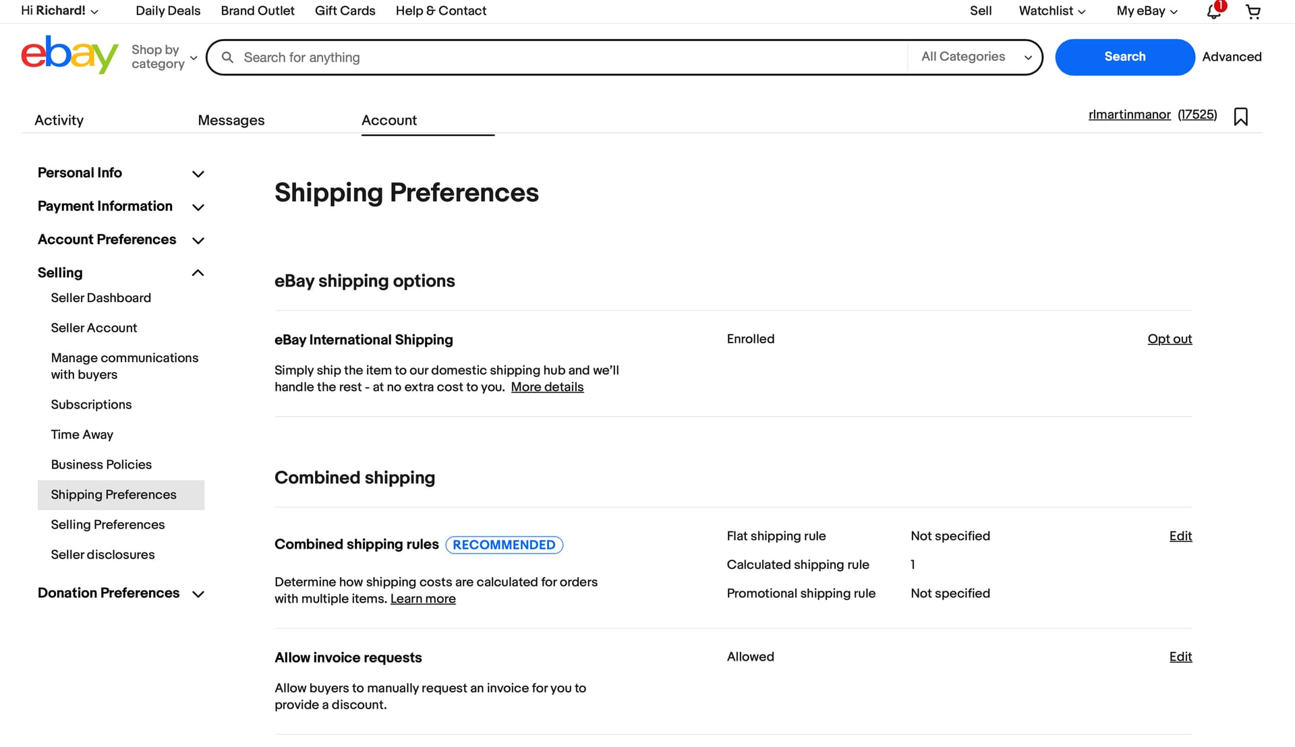Screen dimensions: 1295x747
Task: Click the blue Search button
Action: (x=1124, y=57)
